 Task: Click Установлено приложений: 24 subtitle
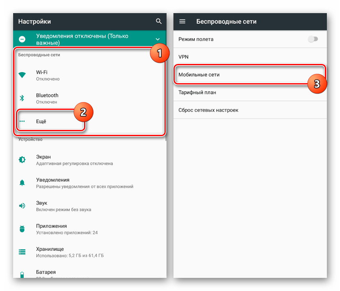[67, 232]
